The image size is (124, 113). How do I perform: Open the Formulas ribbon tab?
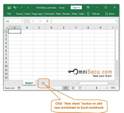(x=49, y=14)
